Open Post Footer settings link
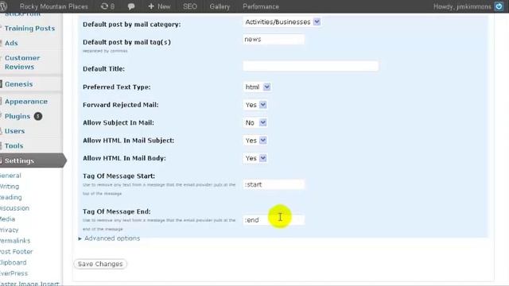 [x=16, y=252]
